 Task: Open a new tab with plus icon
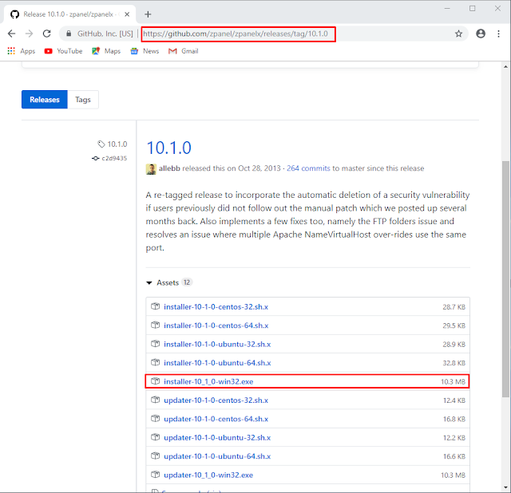coord(148,14)
